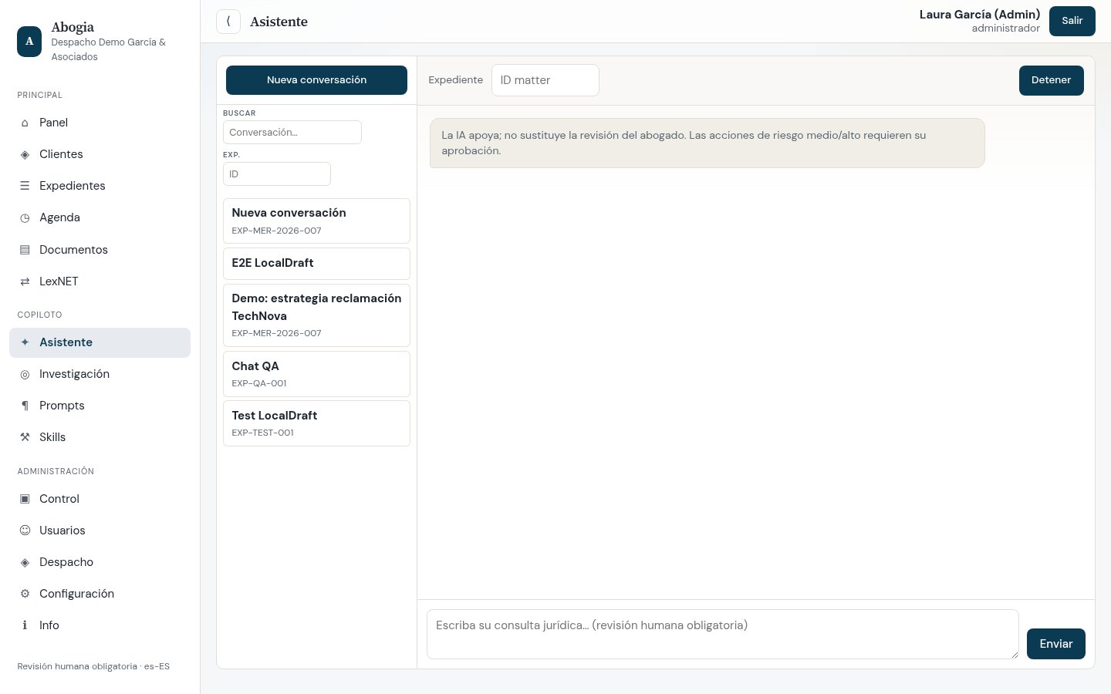Click the Enviar button
The width and height of the screenshot is (1111, 694).
[x=1055, y=644]
